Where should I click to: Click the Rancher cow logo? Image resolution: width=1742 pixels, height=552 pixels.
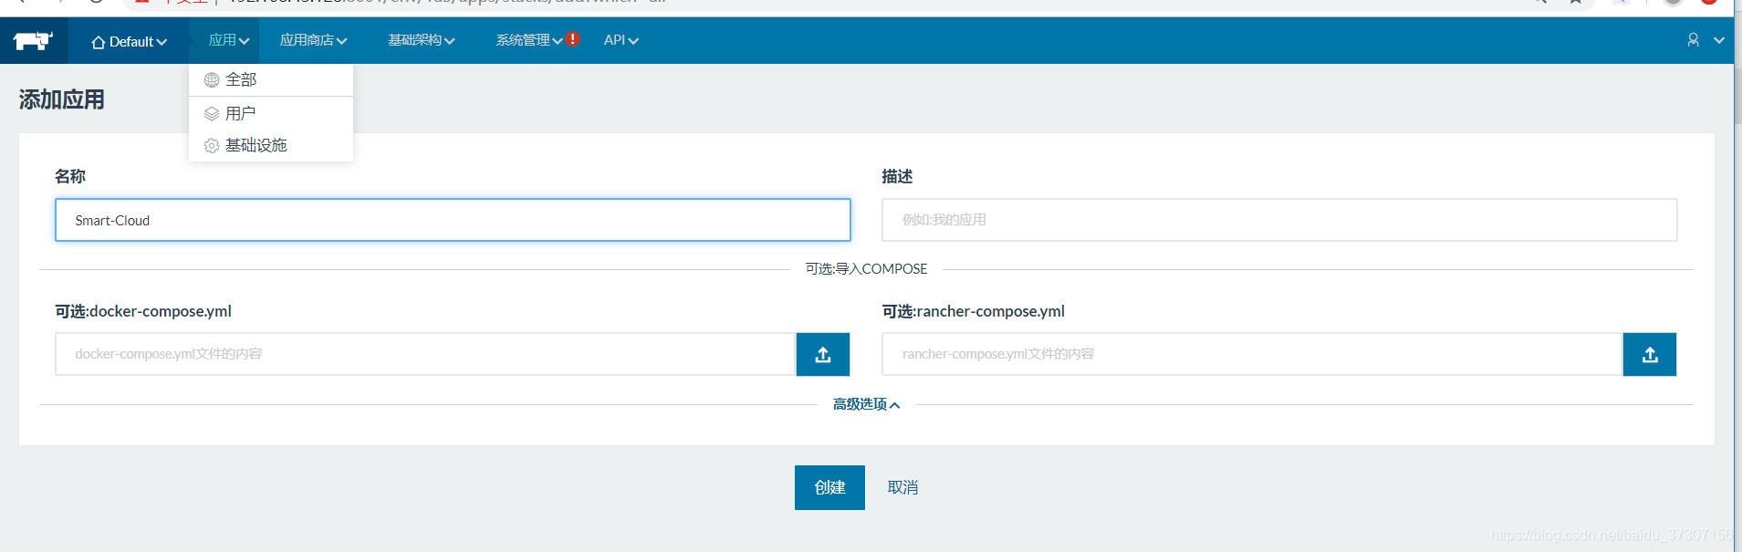tap(34, 41)
